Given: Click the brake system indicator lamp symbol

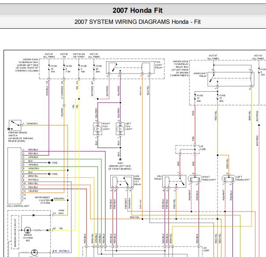Looking at the screenshot, I should [x=27, y=230].
